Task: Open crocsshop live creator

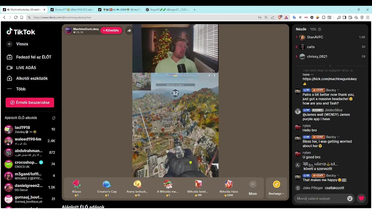Action: tap(30, 164)
